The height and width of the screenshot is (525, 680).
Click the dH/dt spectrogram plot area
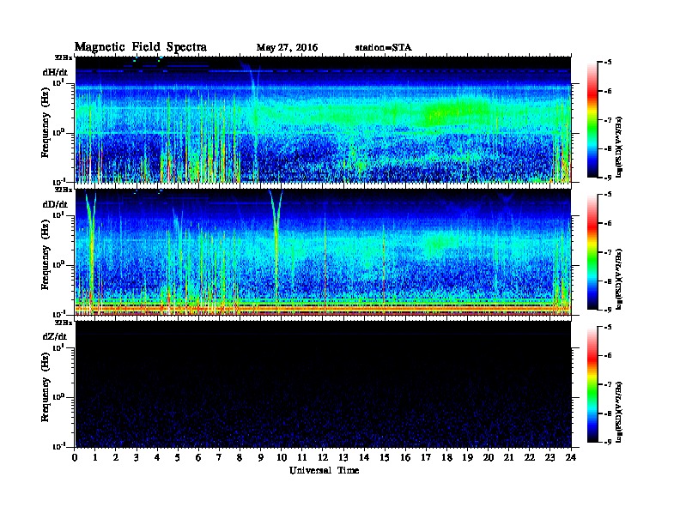323,119
